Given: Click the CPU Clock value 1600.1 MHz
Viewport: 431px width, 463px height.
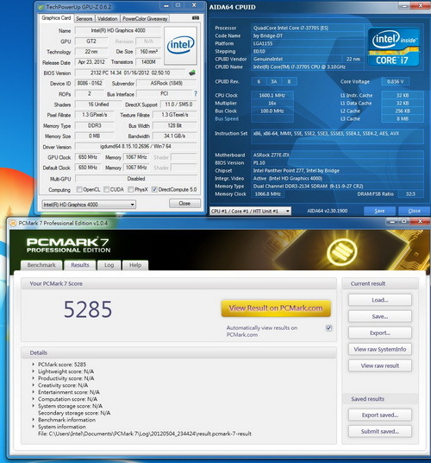Looking at the screenshot, I should tap(272, 95).
